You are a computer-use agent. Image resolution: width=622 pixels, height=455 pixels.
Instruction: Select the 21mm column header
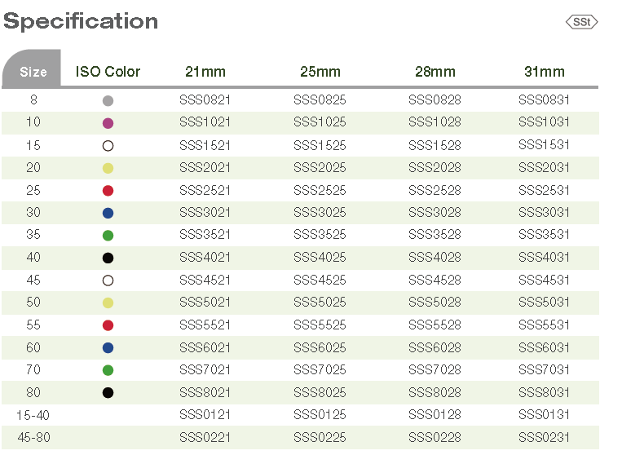coord(205,72)
